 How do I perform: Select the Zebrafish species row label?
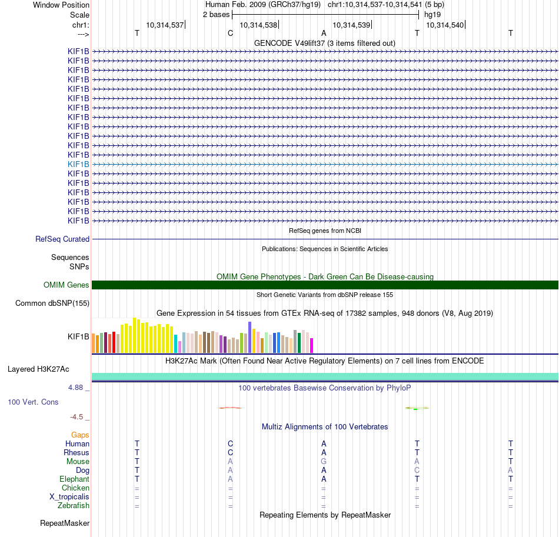[74, 505]
